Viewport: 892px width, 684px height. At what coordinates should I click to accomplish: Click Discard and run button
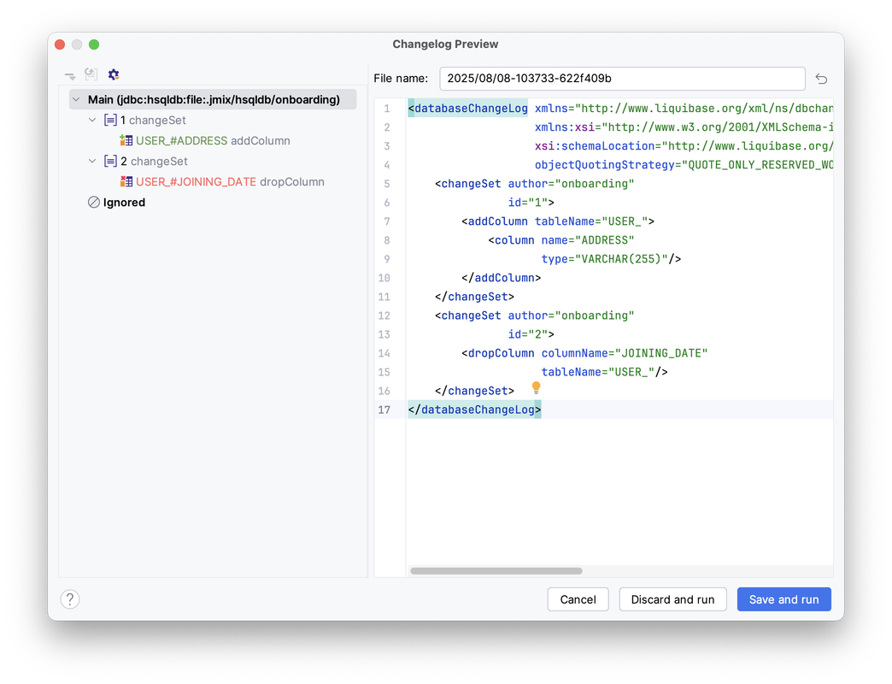pos(672,599)
